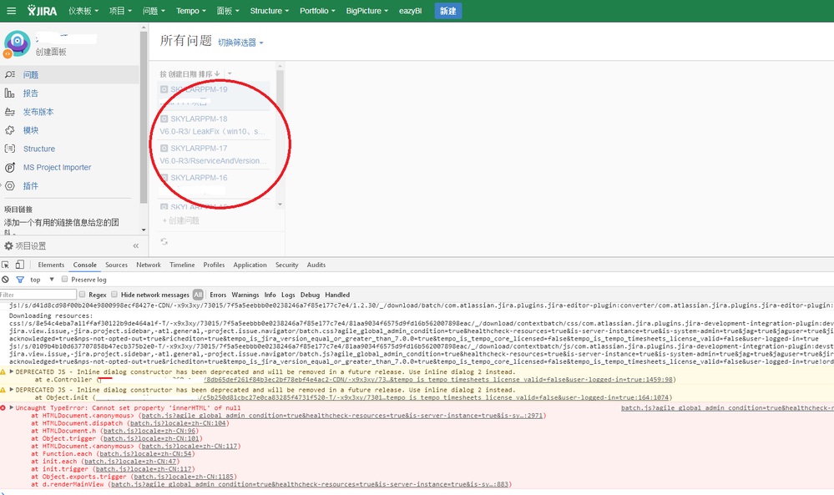Image resolution: width=834 pixels, height=495 pixels.
Task: Collapse the sidebar with double-chevron icon
Action: (135, 245)
